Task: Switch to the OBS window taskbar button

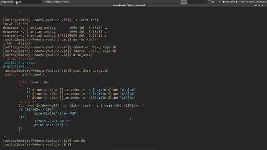Action: pyautogui.click(x=56, y=2)
